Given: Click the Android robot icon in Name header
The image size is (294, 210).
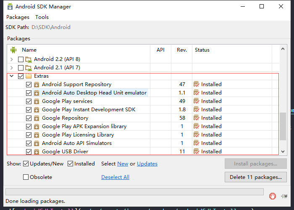Looking at the screenshot, I should pos(13,50).
